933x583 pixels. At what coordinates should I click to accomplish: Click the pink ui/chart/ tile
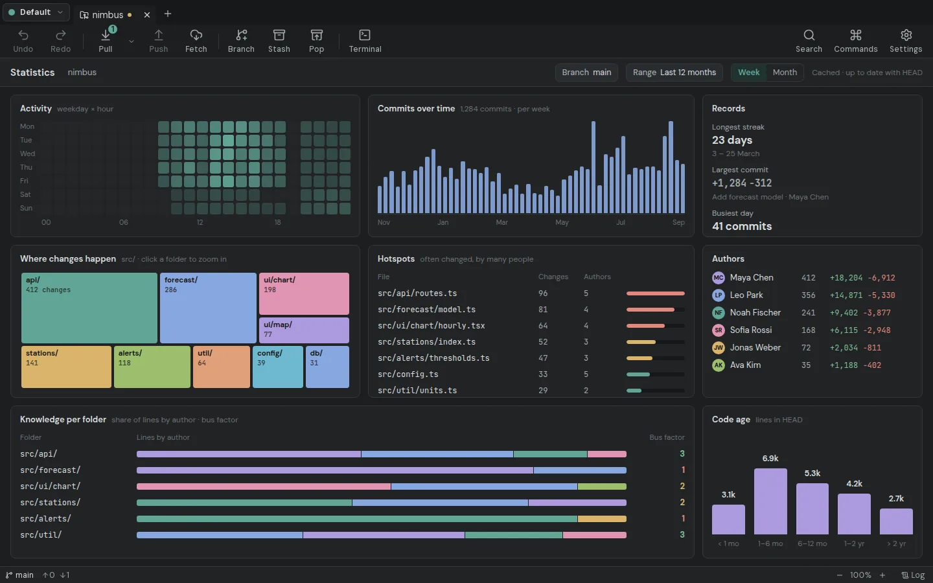tap(304, 293)
